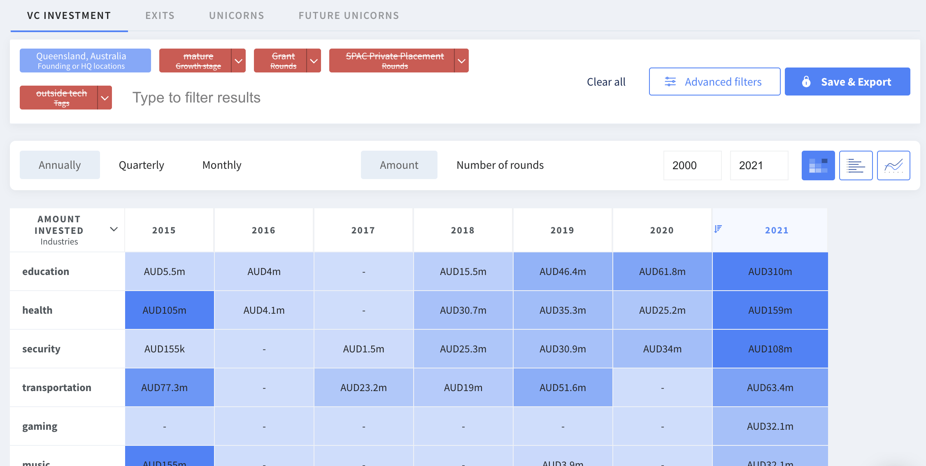
Task: Select the Amount metric
Action: (x=399, y=165)
